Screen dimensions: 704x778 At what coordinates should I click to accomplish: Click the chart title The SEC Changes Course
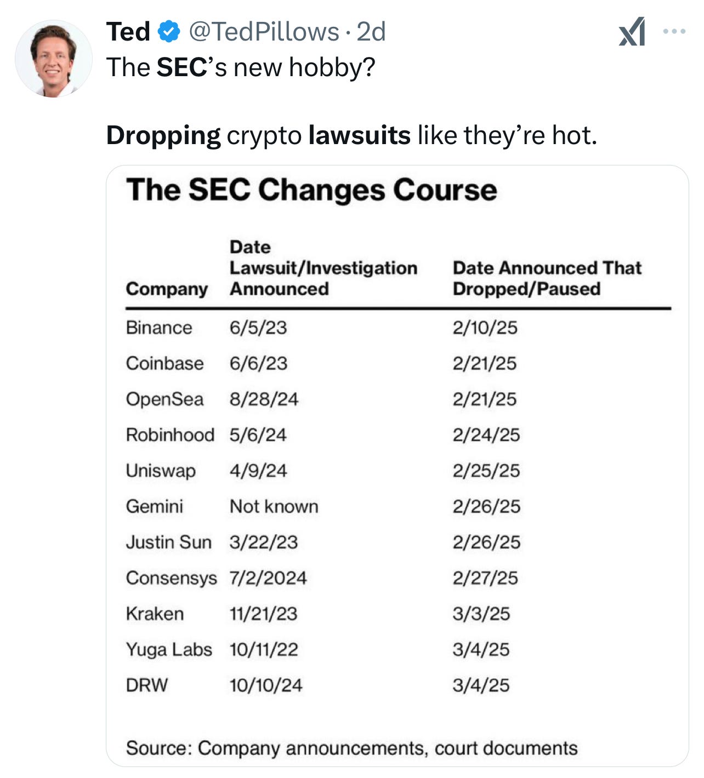tap(311, 190)
